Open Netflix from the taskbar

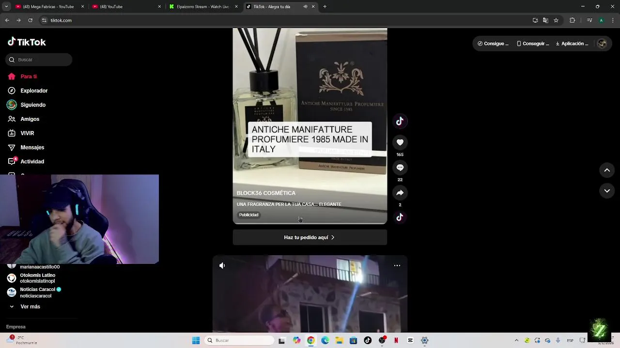point(396,340)
